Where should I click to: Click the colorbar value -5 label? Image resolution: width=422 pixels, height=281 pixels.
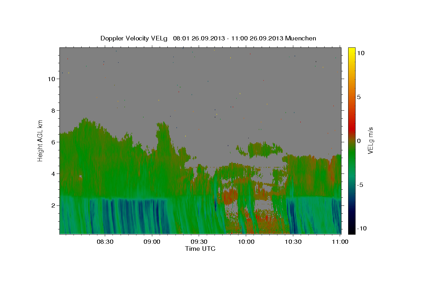[360, 185]
